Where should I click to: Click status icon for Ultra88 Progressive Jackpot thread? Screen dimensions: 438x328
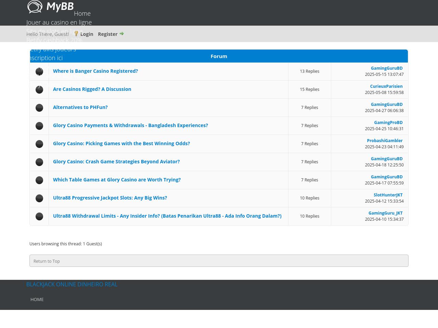[x=39, y=198]
